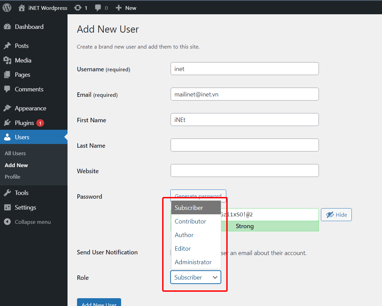Click the Collapse menu arrow icon
This screenshot has height=306, width=382.
tap(7, 222)
